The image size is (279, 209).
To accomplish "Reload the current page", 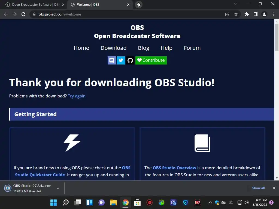I will point(23,14).
